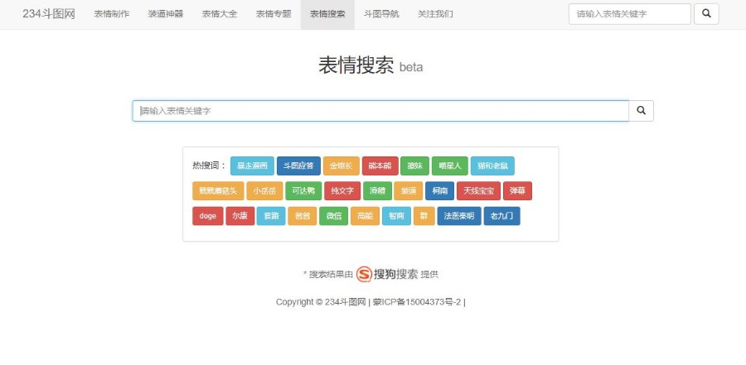Select the 老九门 hot keyword tag
746x365 pixels.
click(502, 216)
